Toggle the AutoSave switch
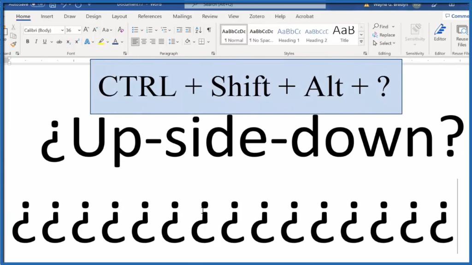 [37, 4]
